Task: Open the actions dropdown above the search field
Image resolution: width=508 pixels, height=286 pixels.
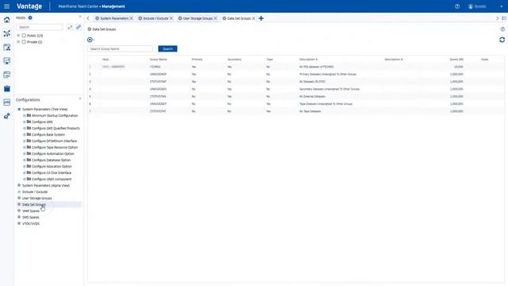Action: [x=90, y=40]
